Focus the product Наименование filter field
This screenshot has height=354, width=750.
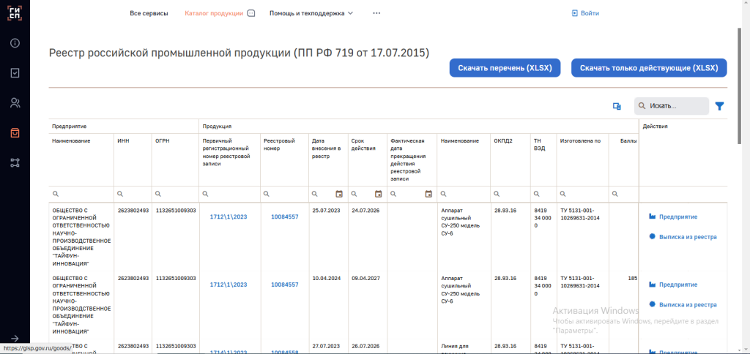464,194
